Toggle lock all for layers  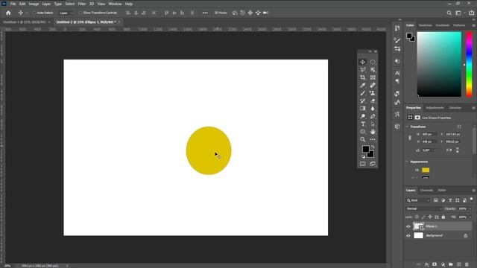[443, 217]
